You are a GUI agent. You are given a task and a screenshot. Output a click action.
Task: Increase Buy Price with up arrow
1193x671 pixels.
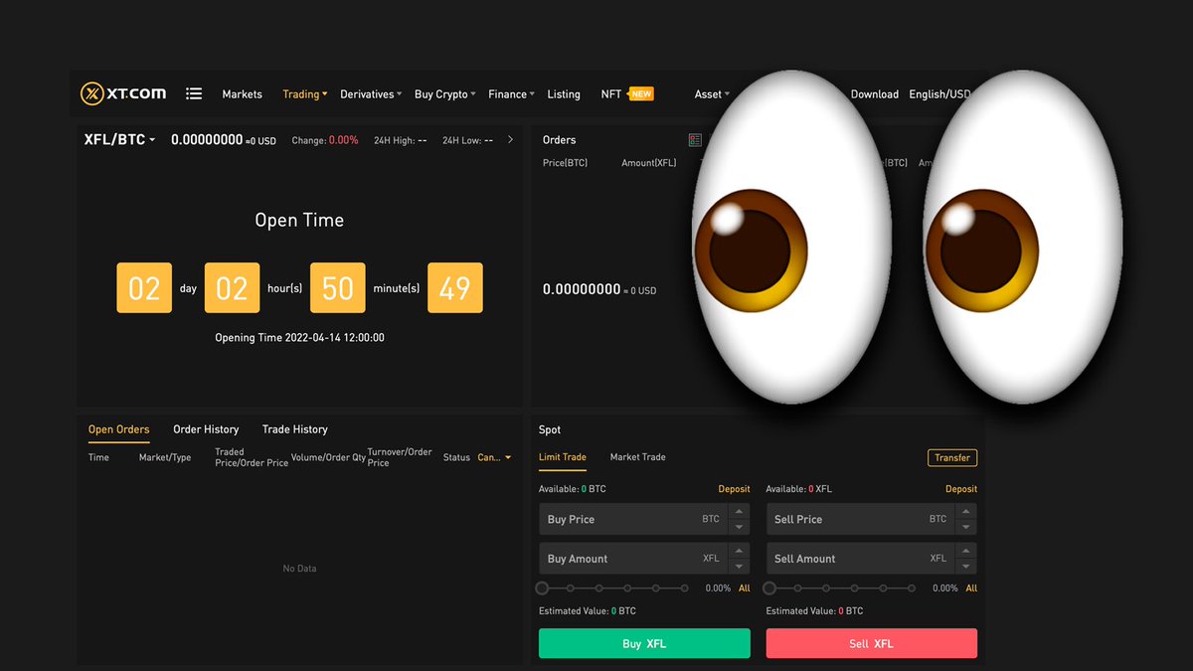(739, 511)
